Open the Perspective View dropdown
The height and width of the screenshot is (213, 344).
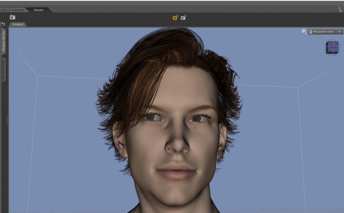click(x=340, y=31)
